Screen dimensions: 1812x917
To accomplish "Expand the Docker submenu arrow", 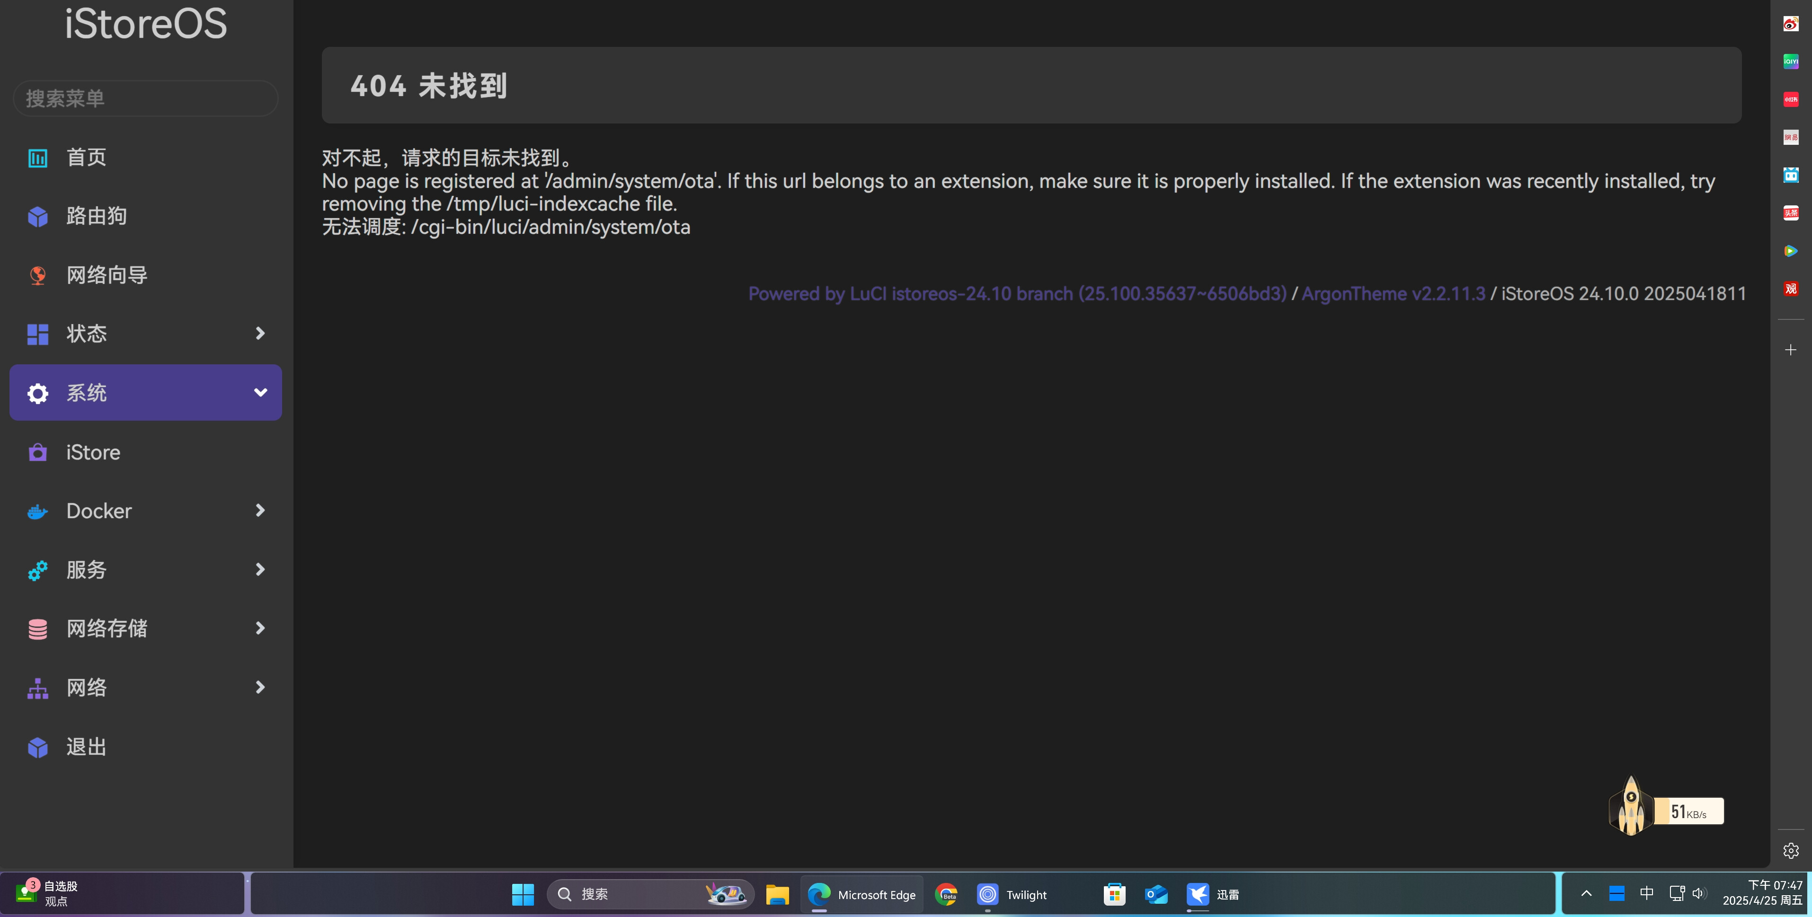I will pyautogui.click(x=260, y=511).
